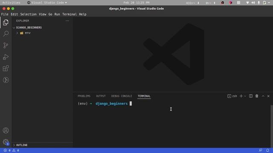Open the Terminal menu

[x=70, y=14]
